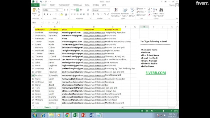Screen dimensions: 210x118
Task: Select the Sheet1 worksheet tab
Action: (48, 107)
